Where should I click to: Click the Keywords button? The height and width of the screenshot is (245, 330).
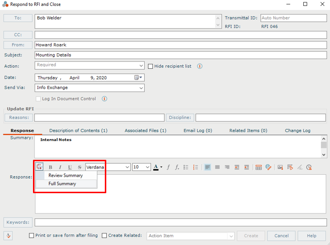18,222
